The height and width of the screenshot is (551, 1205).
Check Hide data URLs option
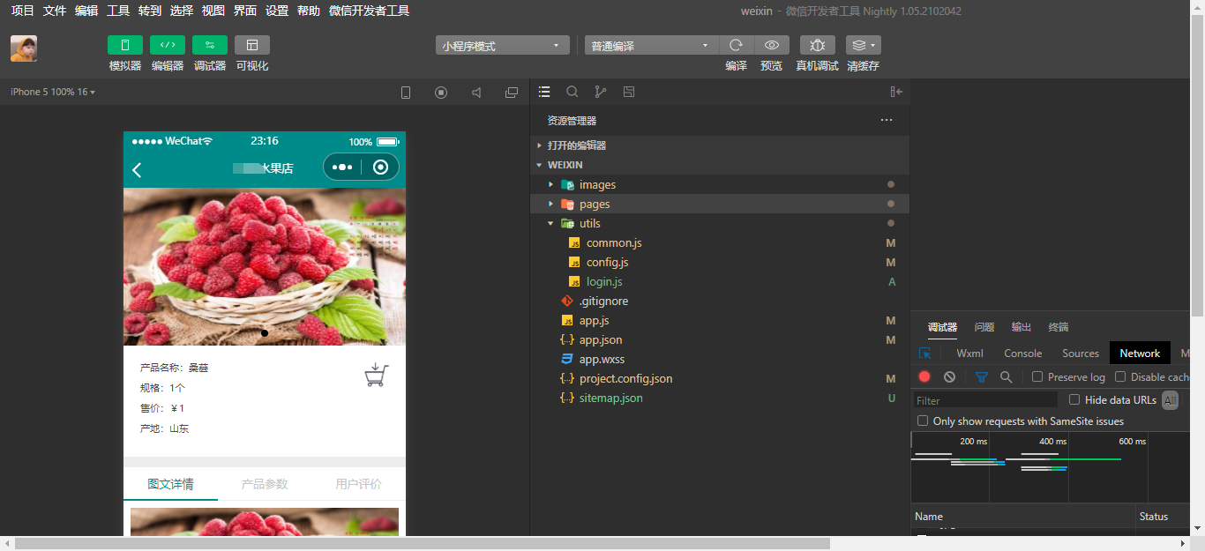(1074, 399)
